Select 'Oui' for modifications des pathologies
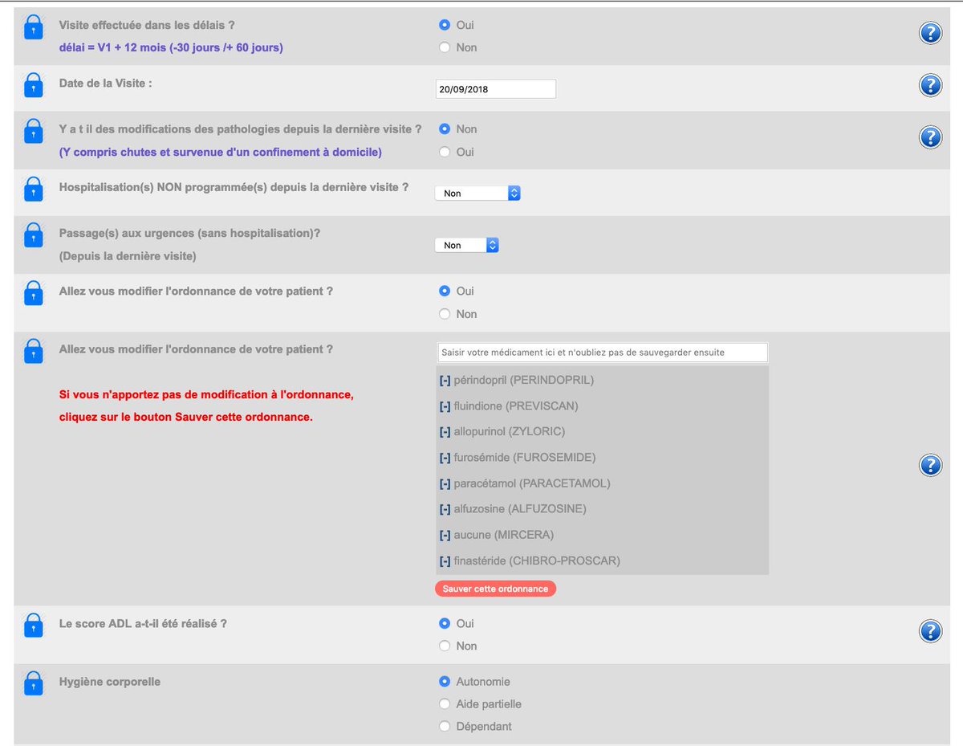963x746 pixels. pyautogui.click(x=445, y=152)
